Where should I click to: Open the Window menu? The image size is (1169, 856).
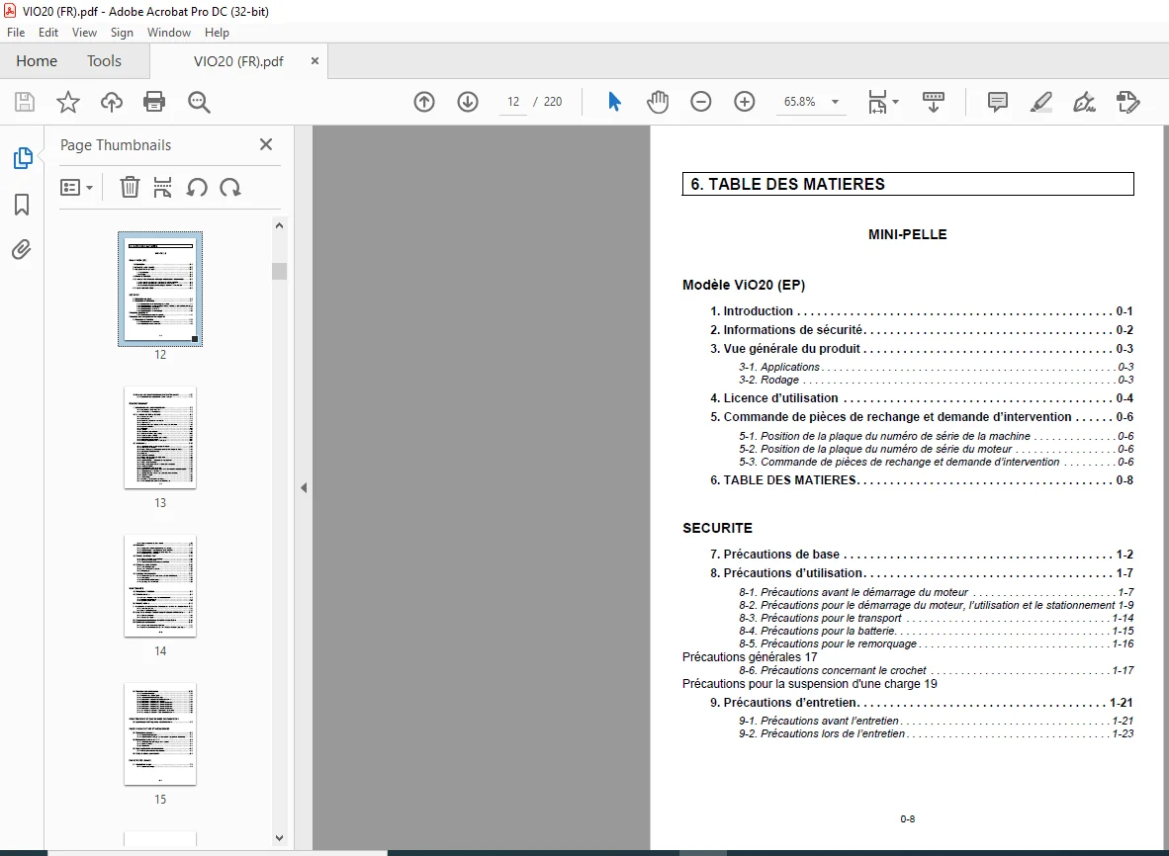click(168, 32)
